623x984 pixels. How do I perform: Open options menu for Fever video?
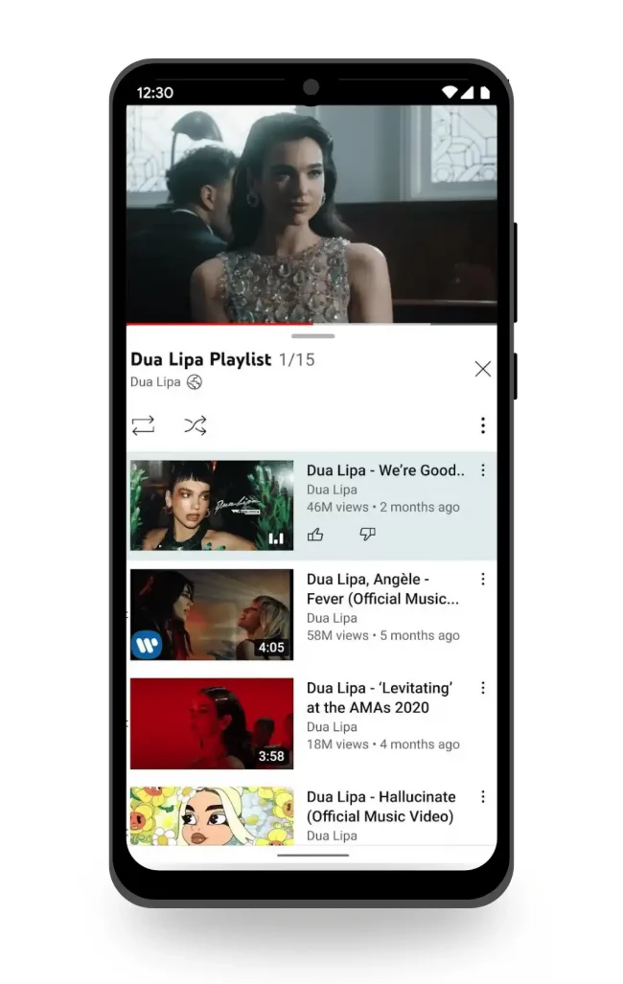[483, 580]
